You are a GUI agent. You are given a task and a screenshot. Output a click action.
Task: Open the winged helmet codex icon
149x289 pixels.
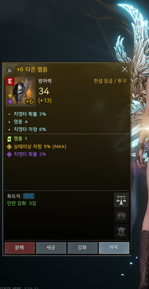121,231
